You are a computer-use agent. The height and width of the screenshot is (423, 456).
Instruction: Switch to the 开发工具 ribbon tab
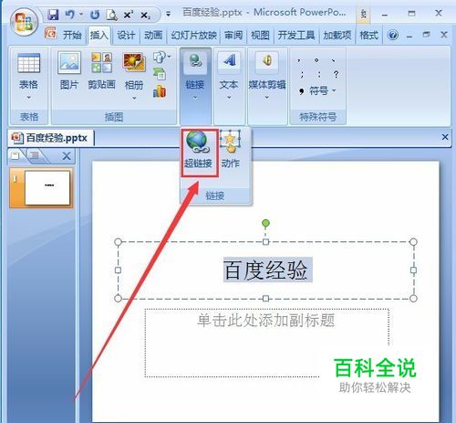[296, 35]
